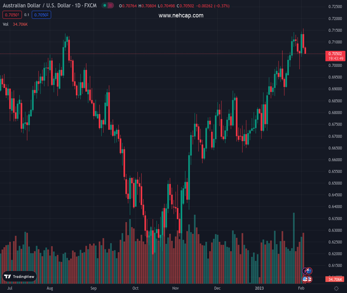Image resolution: width=347 pixels, height=293 pixels.
Task: Click the 0.64000 price axis label
Action: (335, 207)
